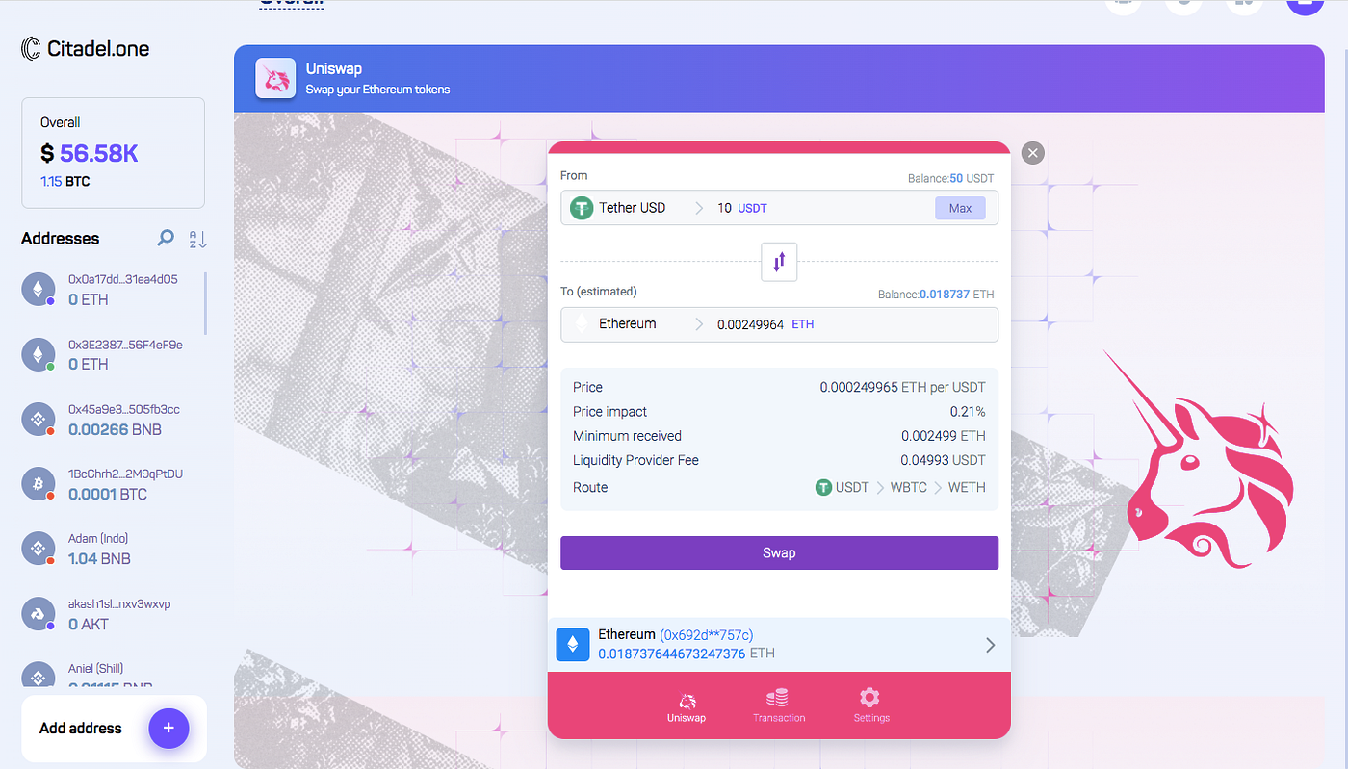Click Add address label
Viewport: 1348px width, 769px height.
(x=81, y=728)
